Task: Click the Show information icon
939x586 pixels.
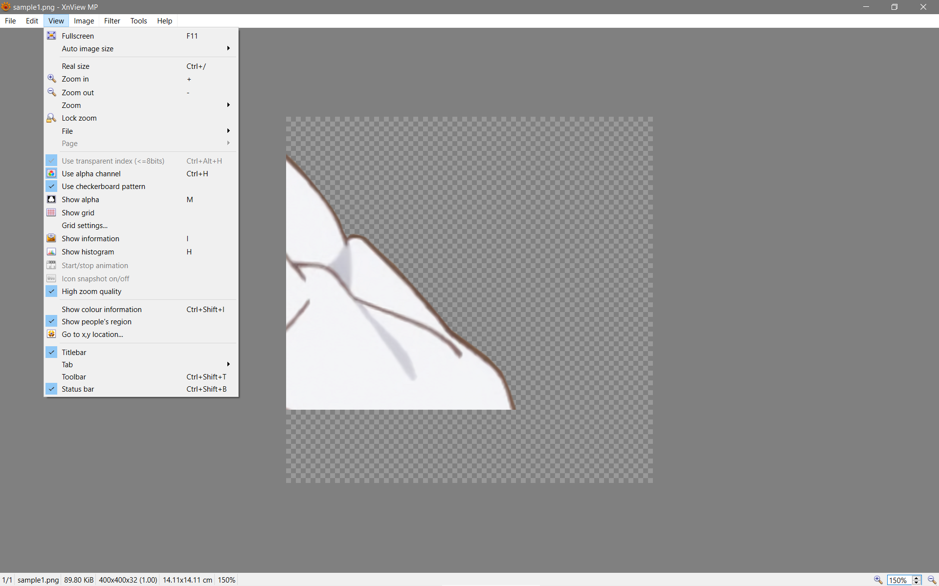Action: tap(51, 238)
